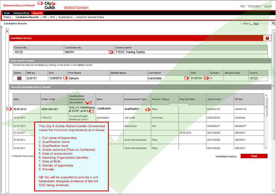Image resolution: width=276 pixels, height=195 pixels.
Task: Click the PO Ref value Certificate
Action: (x=240, y=118)
